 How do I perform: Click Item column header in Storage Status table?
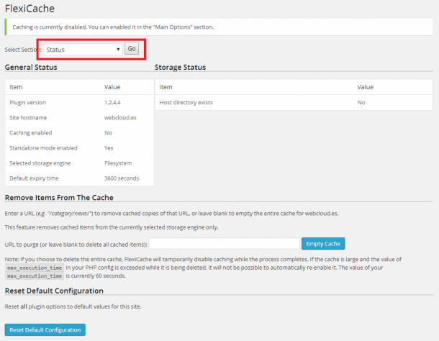coord(166,86)
